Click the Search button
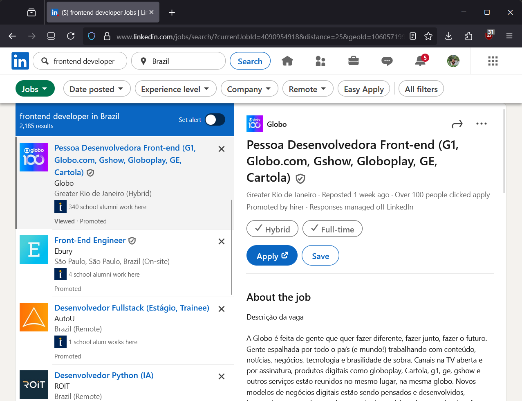Screen dimensions: 522x401 (250, 61)
